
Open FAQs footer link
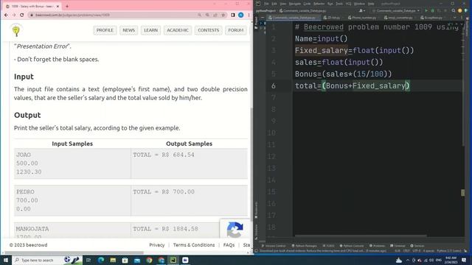[229, 245]
